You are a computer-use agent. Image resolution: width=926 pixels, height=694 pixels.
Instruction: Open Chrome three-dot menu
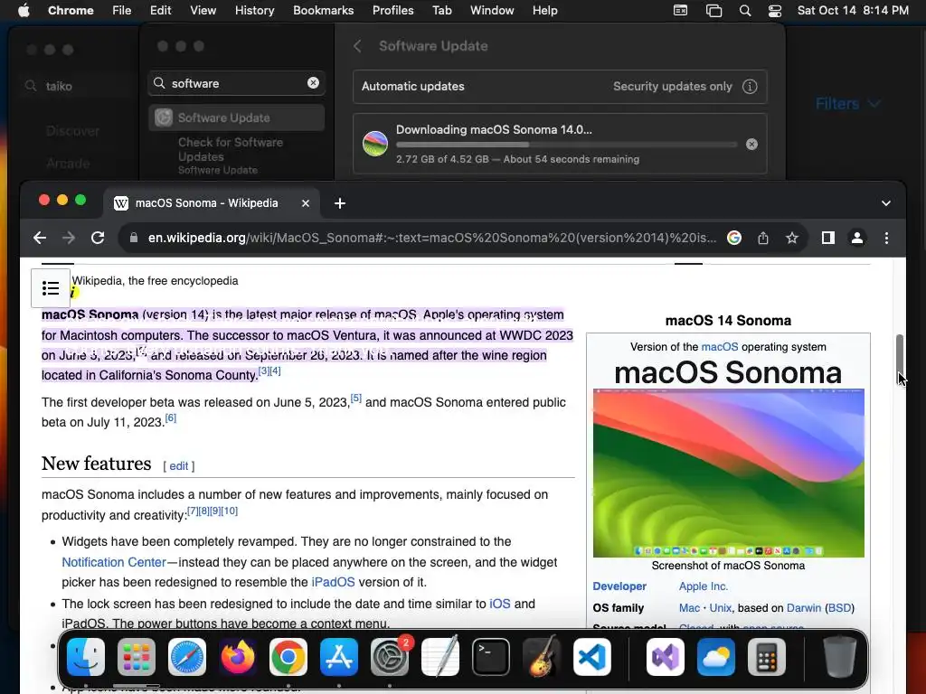tap(886, 238)
